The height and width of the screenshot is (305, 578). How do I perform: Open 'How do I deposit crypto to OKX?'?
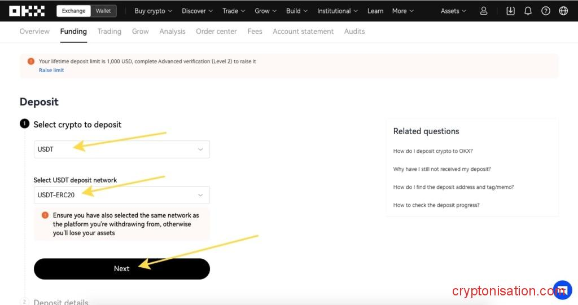coord(433,151)
